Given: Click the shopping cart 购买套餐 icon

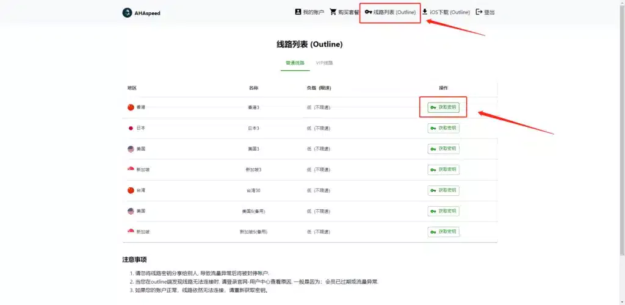Looking at the screenshot, I should [333, 12].
